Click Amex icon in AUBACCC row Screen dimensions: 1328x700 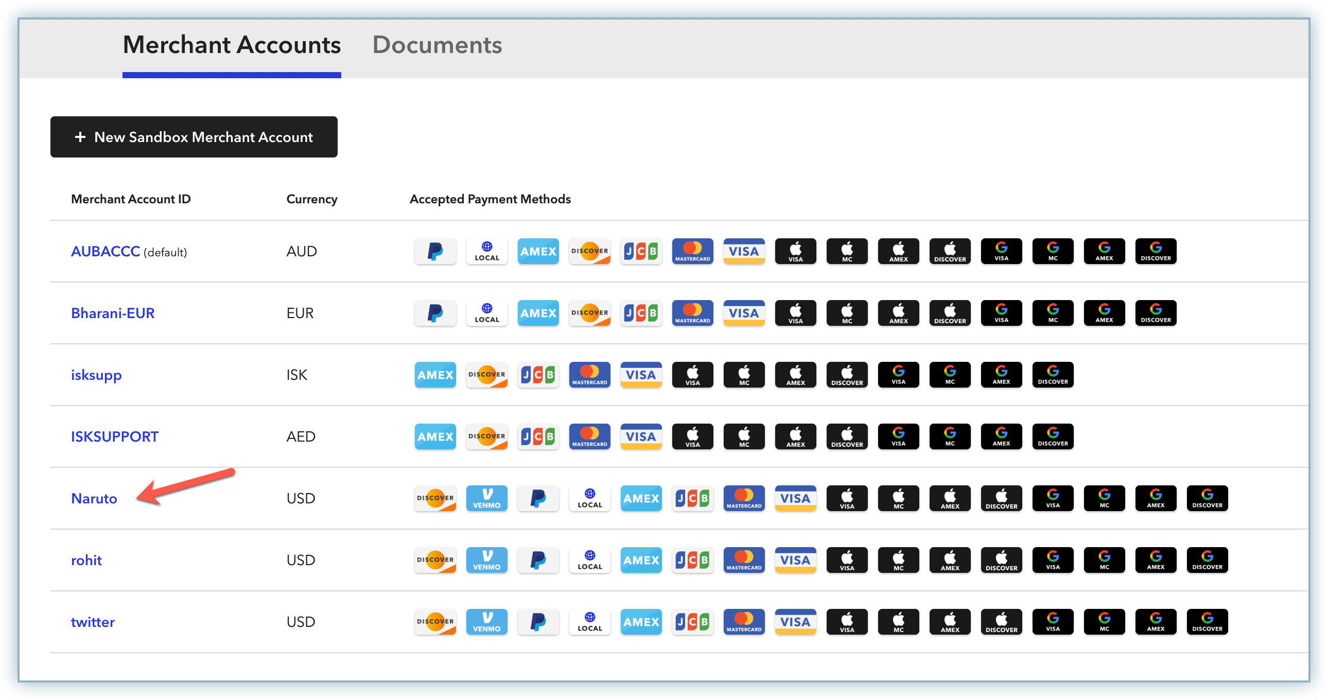click(538, 251)
